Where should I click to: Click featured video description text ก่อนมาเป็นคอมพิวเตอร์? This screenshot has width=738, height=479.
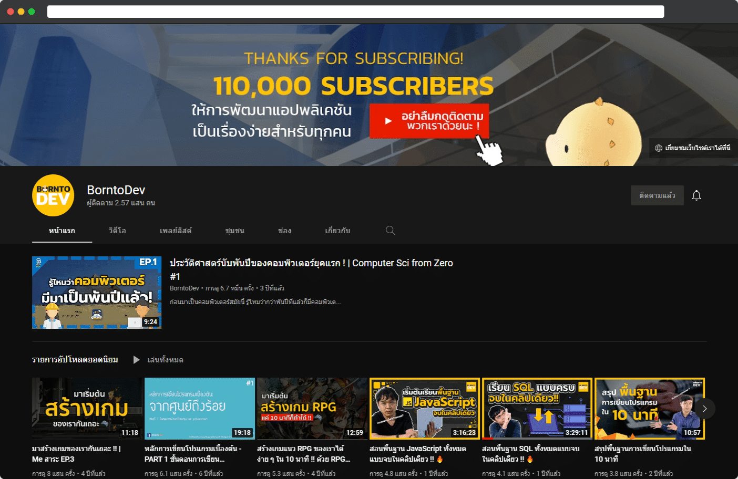(x=255, y=302)
